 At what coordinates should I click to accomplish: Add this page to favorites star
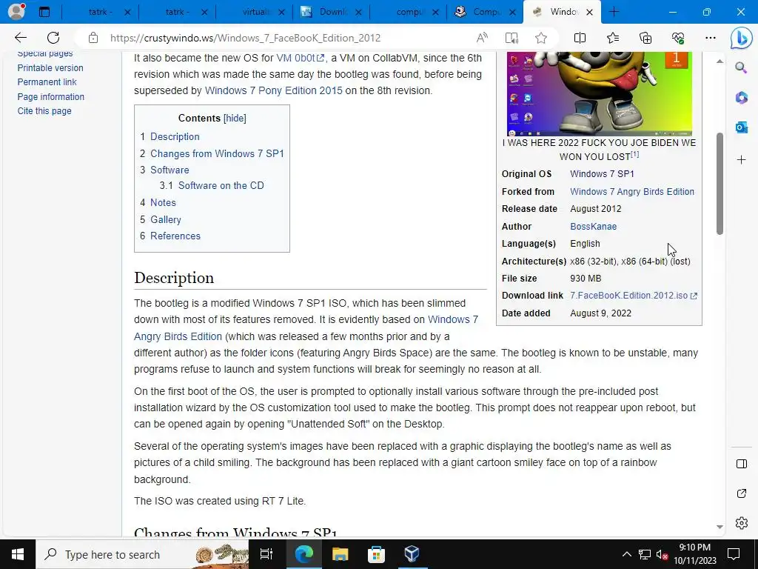(x=541, y=38)
